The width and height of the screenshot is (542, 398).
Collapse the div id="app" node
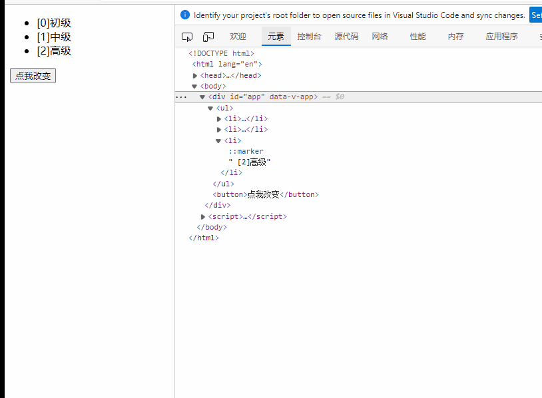point(202,97)
